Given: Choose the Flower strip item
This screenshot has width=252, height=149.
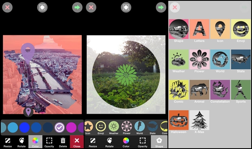Looking at the screenshot, I should (127, 128).
